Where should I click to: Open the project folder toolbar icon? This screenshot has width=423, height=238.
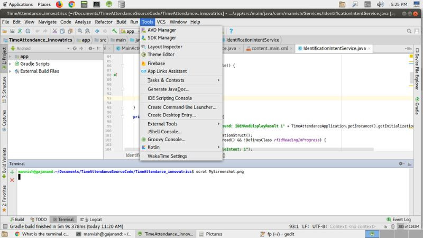(x=5, y=31)
